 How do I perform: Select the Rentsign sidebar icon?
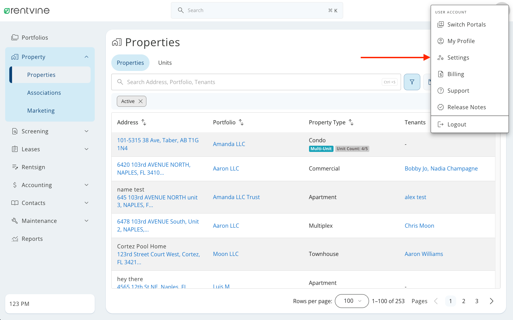(x=14, y=167)
